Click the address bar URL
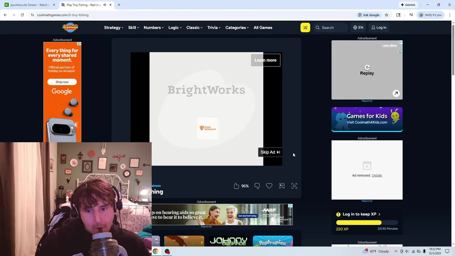The image size is (455, 256). tap(63, 15)
